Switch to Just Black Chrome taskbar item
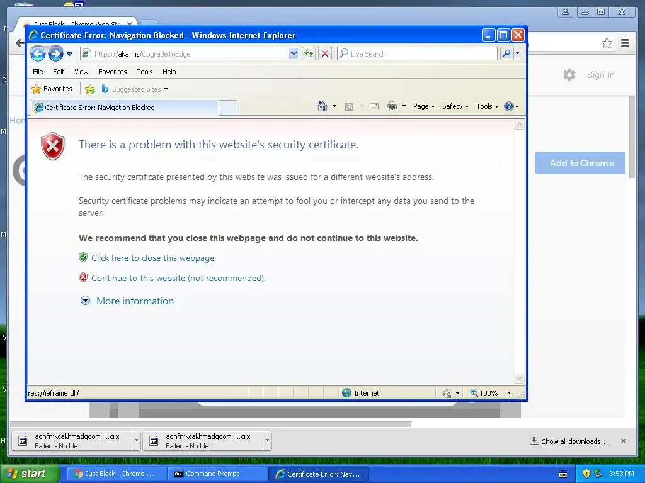 pos(116,474)
